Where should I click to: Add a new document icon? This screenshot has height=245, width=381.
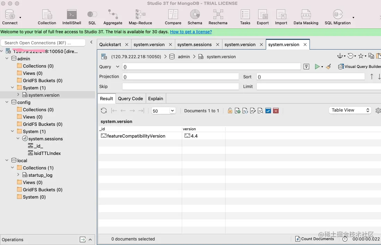(238, 111)
